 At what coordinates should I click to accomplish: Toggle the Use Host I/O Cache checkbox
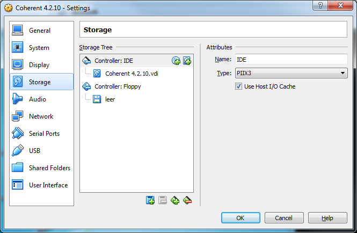click(x=239, y=86)
